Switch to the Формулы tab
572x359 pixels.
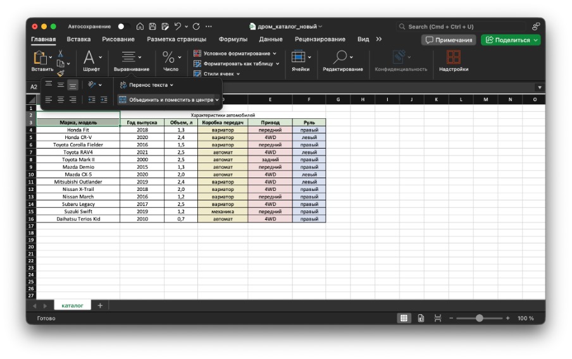click(233, 39)
